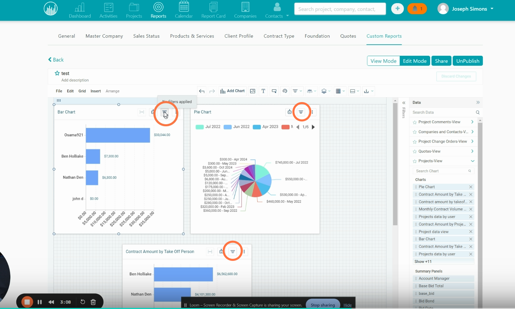Click the Add Chart button
Image resolution: width=515 pixels, height=309 pixels.
coord(232,91)
